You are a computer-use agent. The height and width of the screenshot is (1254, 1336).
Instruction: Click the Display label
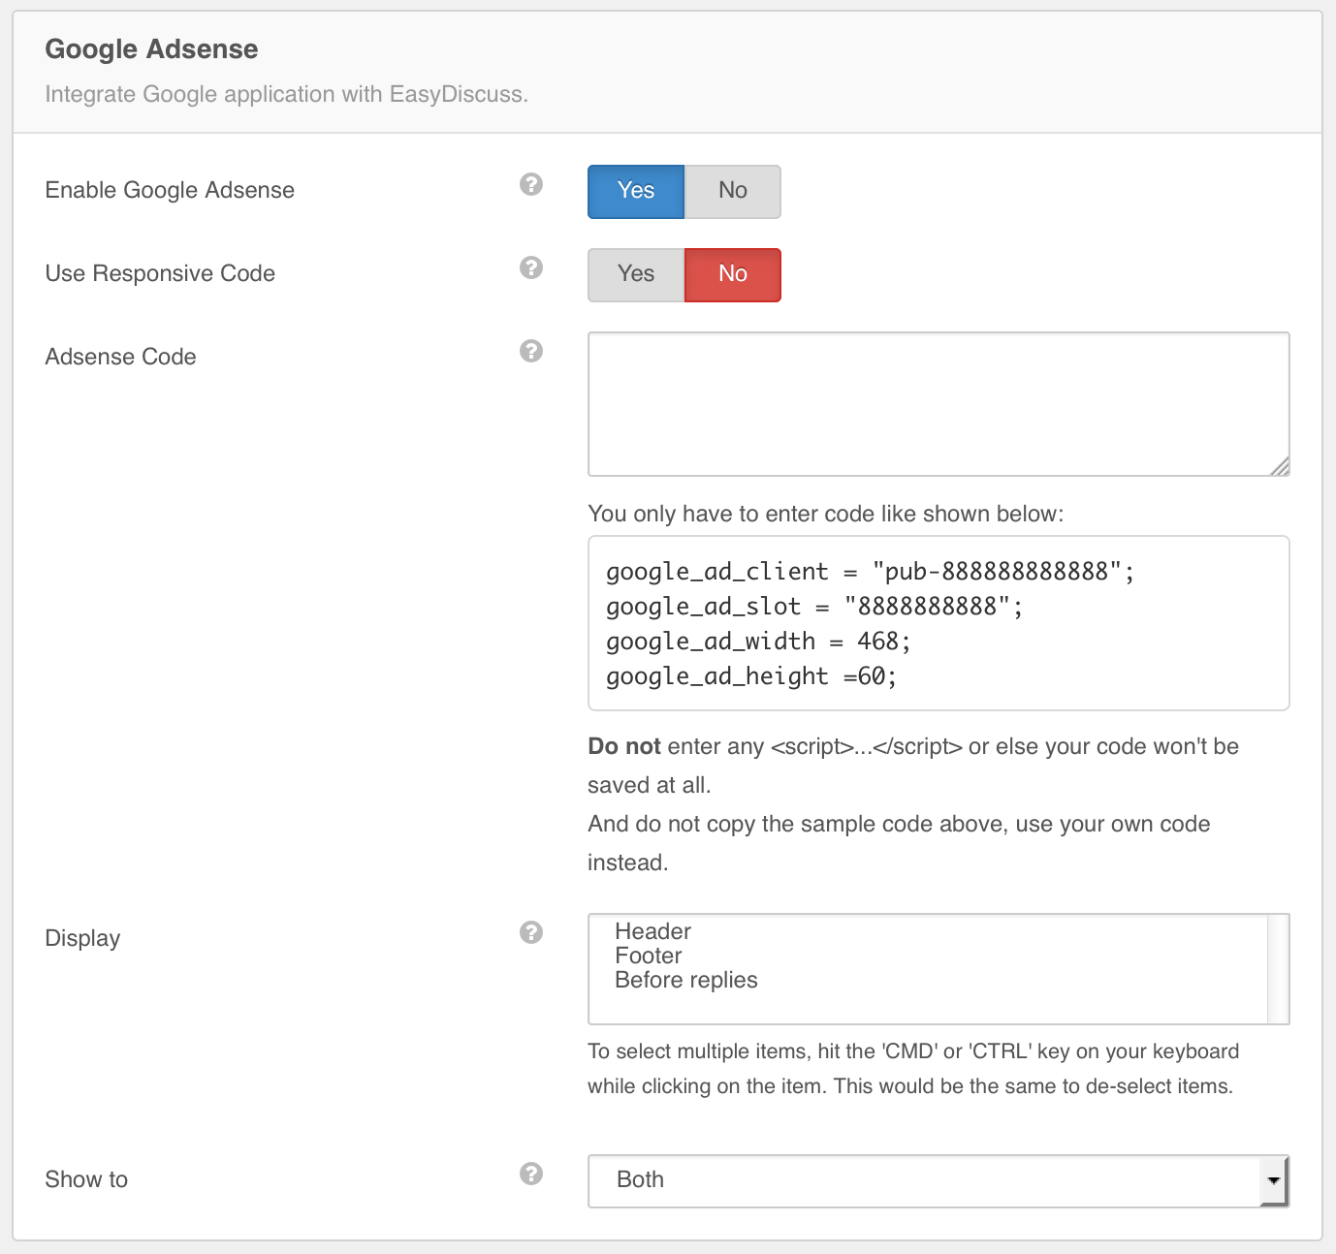point(82,938)
